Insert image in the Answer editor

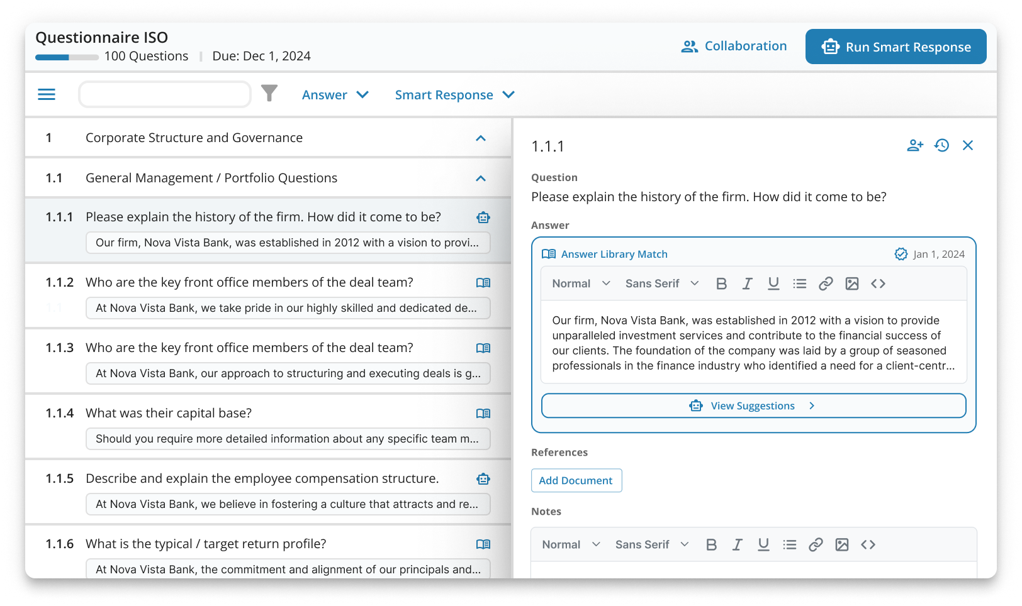[x=852, y=284]
